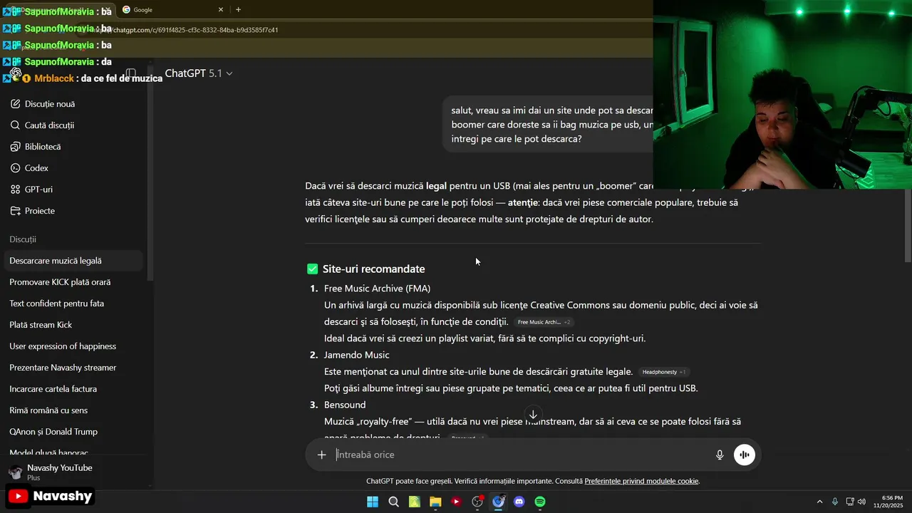Open Discord from the taskbar
The width and height of the screenshot is (912, 513).
(519, 502)
